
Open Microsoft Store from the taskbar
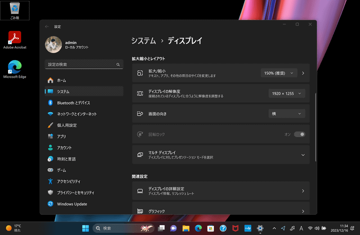point(211,228)
